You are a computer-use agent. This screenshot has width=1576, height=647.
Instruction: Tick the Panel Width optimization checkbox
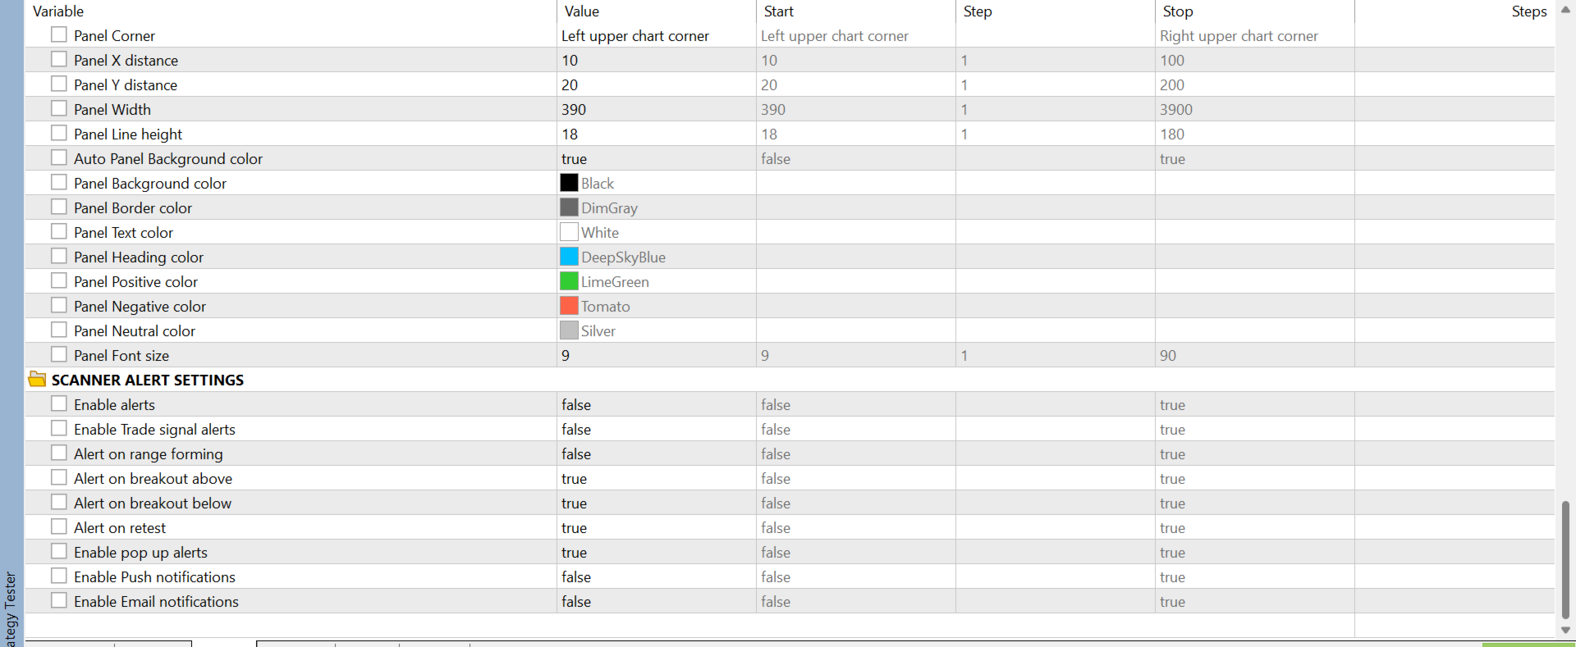(59, 108)
